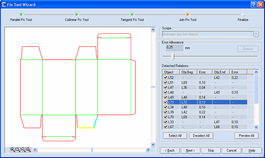
Task: Click the Join Fix Tool orange step dot
Action: (x=188, y=14)
